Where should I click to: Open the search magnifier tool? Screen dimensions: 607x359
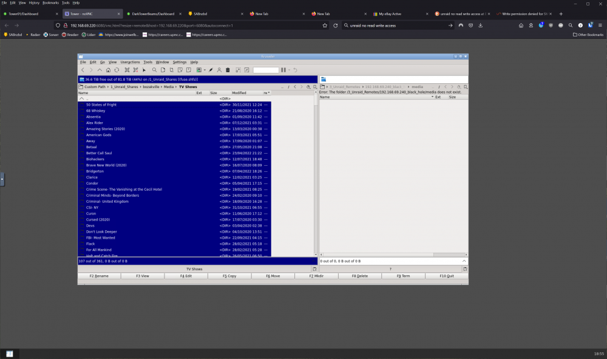(x=154, y=70)
